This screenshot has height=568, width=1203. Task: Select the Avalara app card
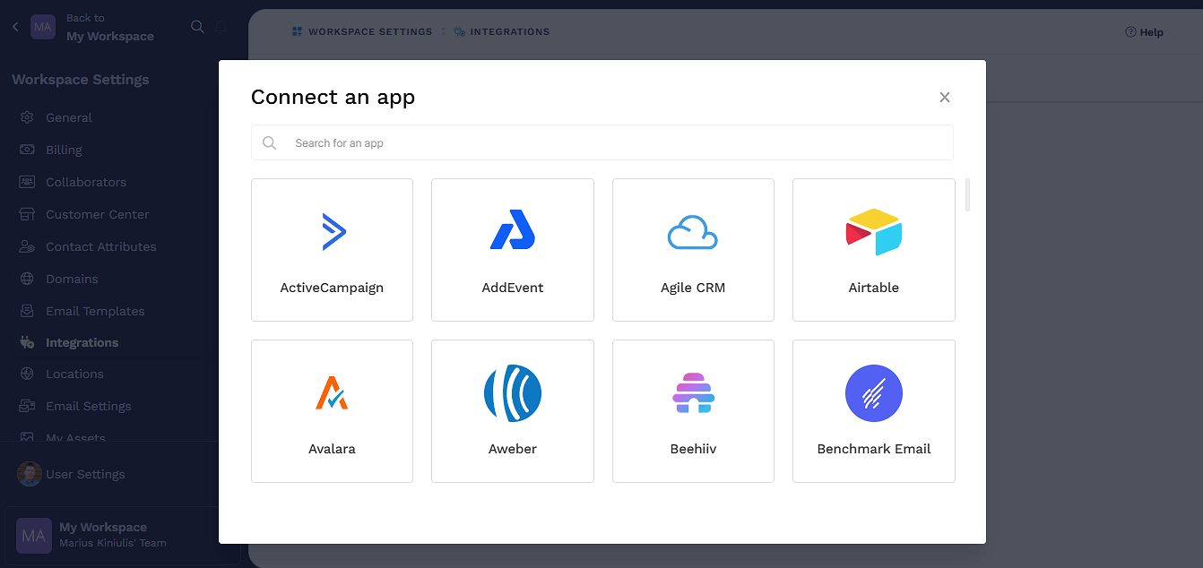tap(332, 411)
